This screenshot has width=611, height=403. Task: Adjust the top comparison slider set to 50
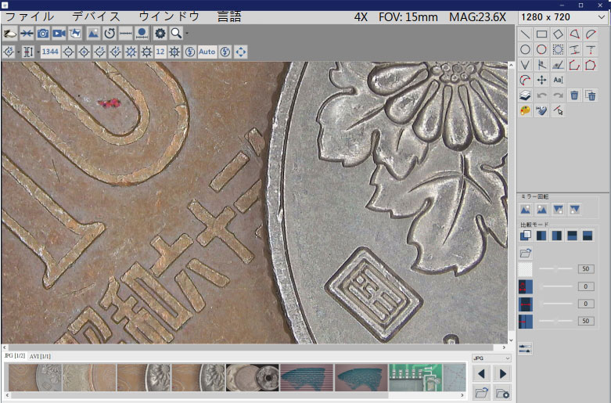(x=557, y=268)
